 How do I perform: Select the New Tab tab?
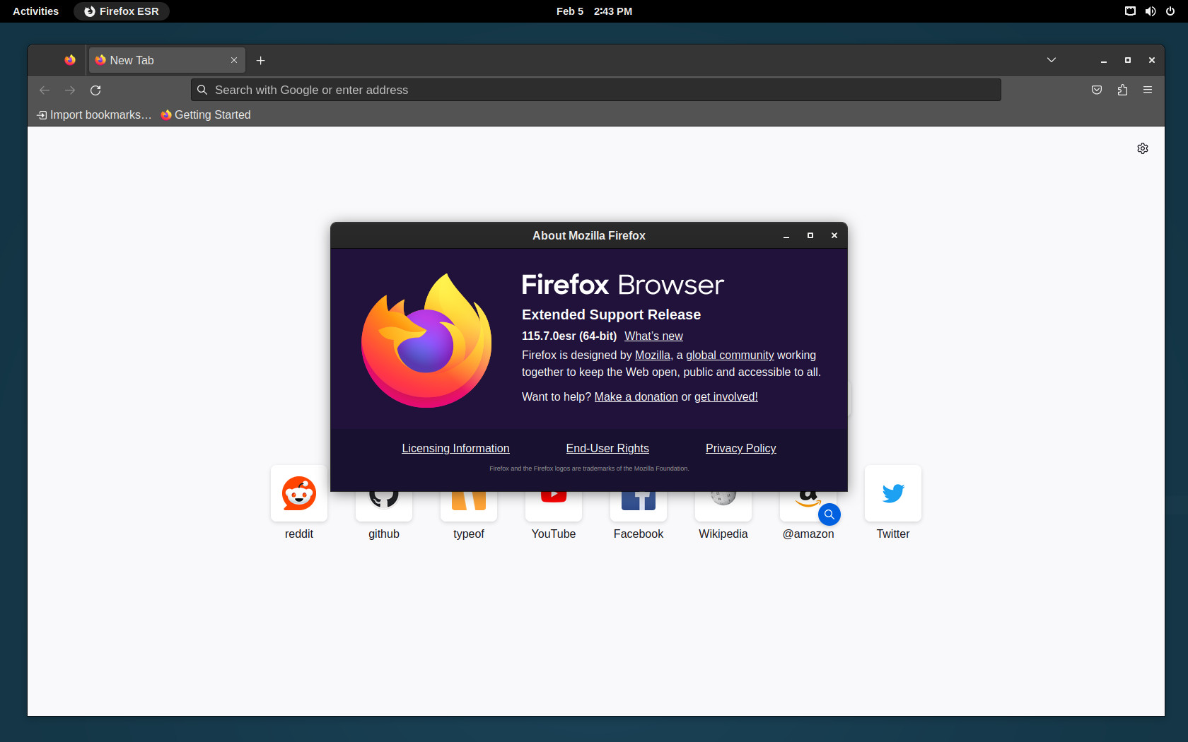167,60
